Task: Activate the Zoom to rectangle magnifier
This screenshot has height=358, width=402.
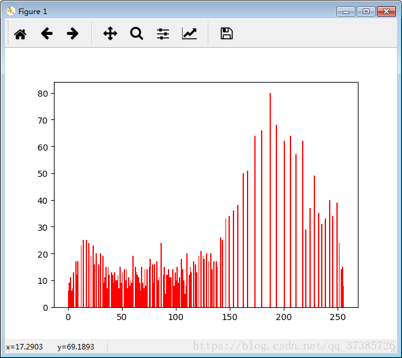Action: (x=137, y=34)
